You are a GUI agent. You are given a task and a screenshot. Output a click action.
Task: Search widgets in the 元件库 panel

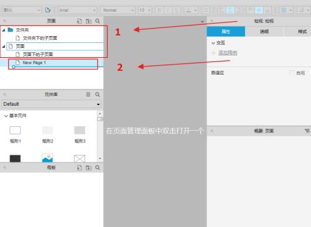click(98, 95)
